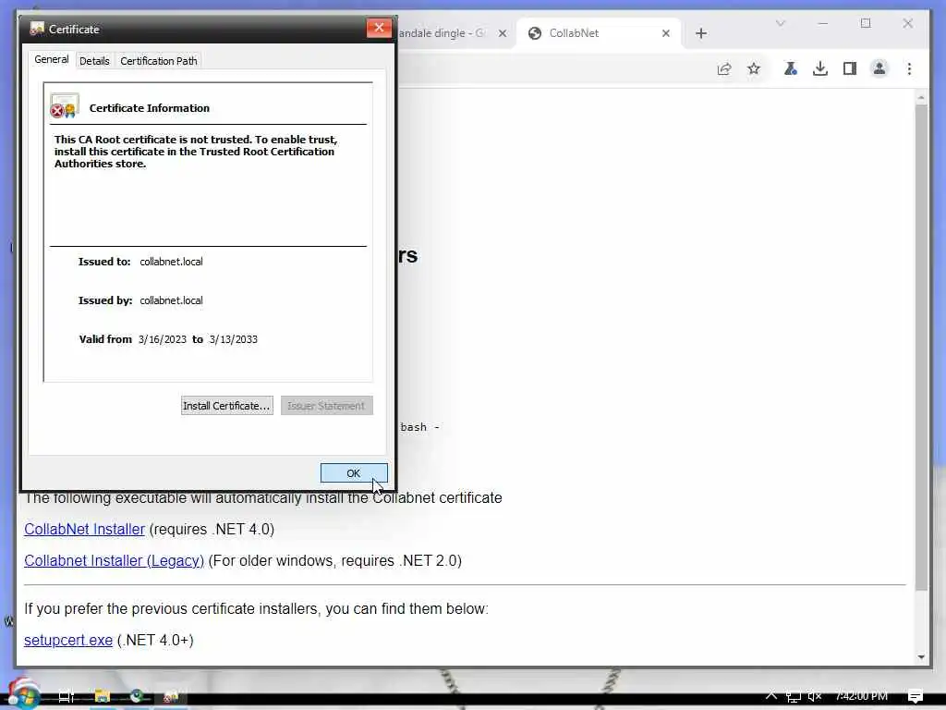Image resolution: width=946 pixels, height=710 pixels.
Task: Open the notification center icon
Action: coord(916,696)
